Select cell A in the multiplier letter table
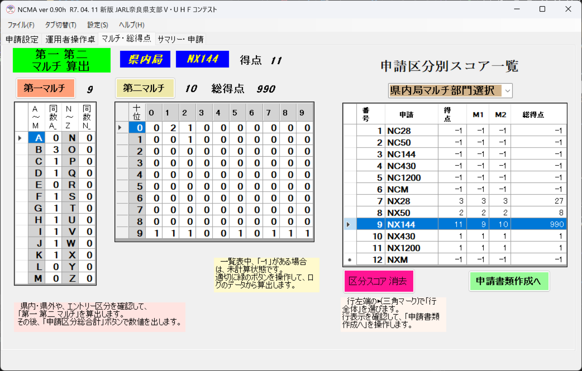This screenshot has width=582, height=371. 38,138
